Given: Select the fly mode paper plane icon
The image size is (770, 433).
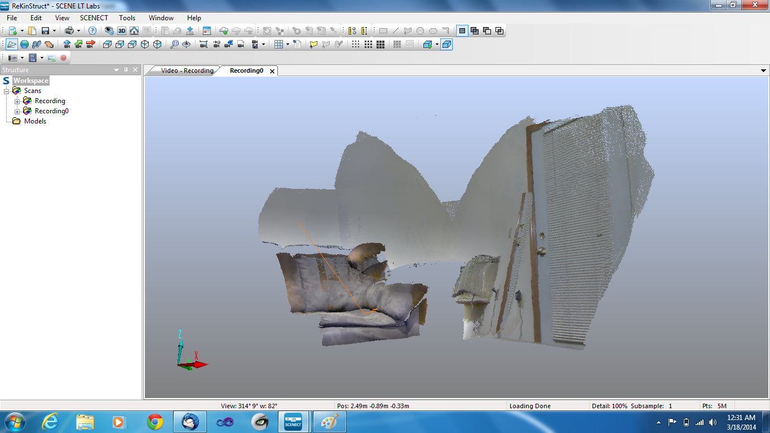Looking at the screenshot, I should [x=12, y=45].
